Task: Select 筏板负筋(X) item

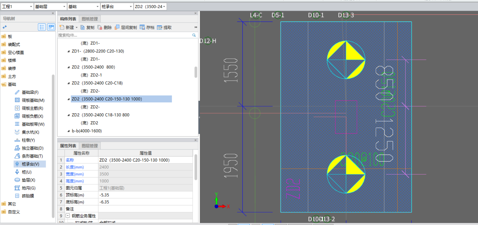Action: [x=32, y=116]
